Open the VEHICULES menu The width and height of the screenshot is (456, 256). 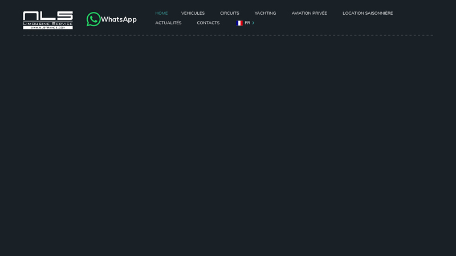tap(193, 13)
